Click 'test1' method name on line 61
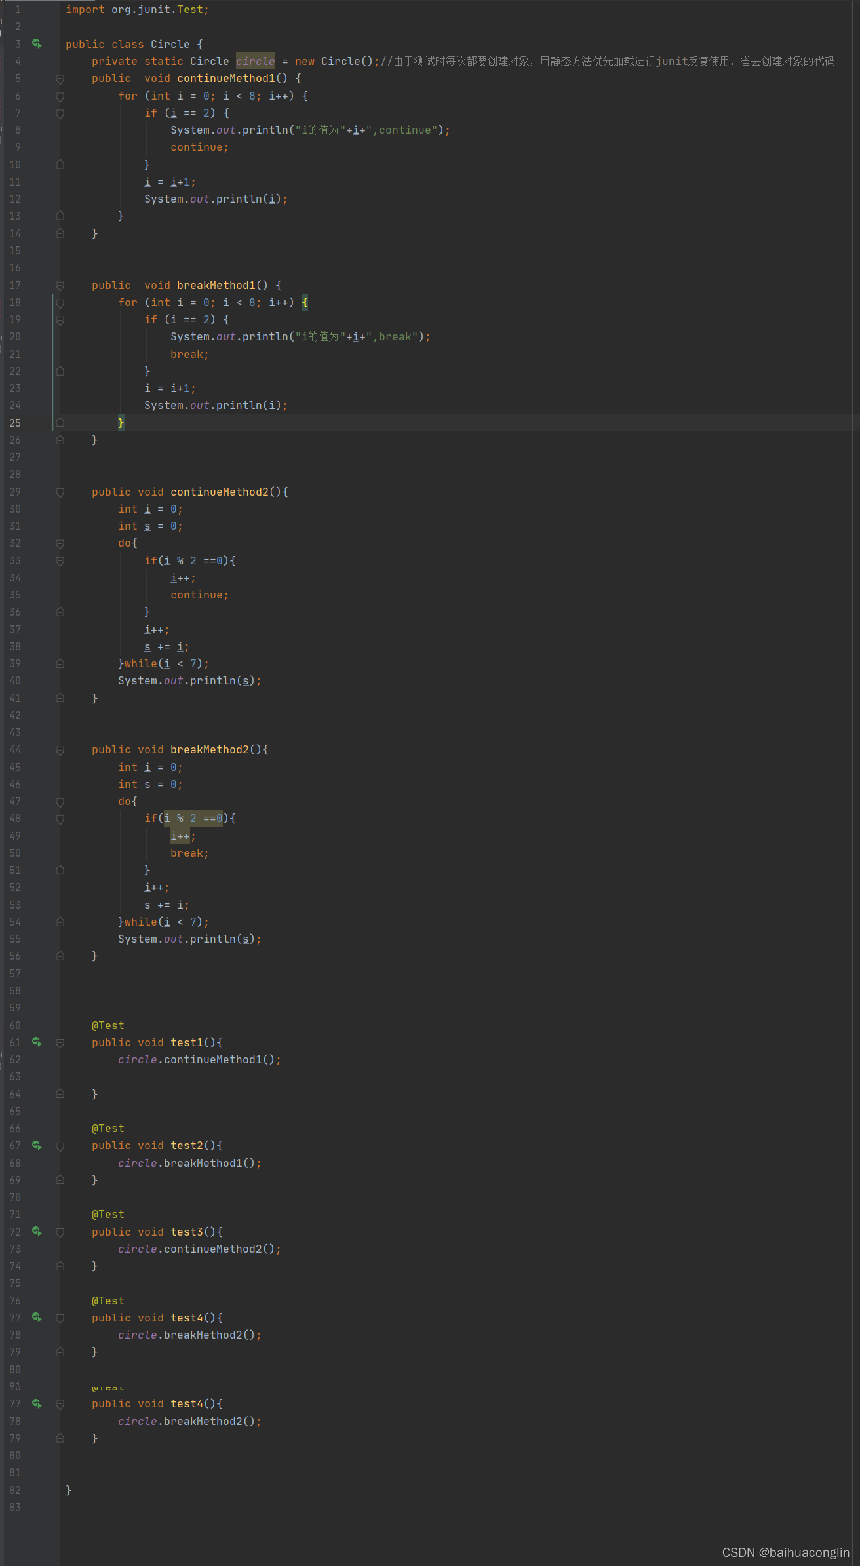Viewport: 860px width, 1566px height. tap(187, 1042)
